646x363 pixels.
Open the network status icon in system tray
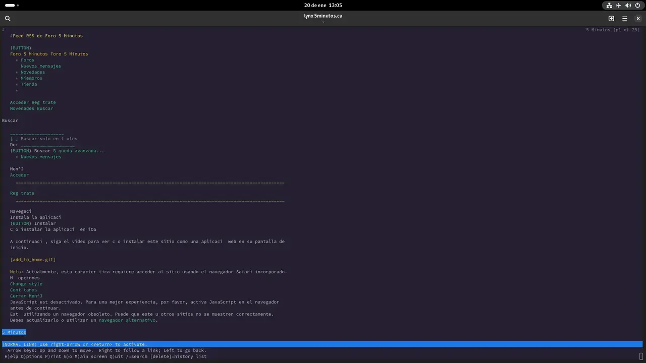pos(609,6)
